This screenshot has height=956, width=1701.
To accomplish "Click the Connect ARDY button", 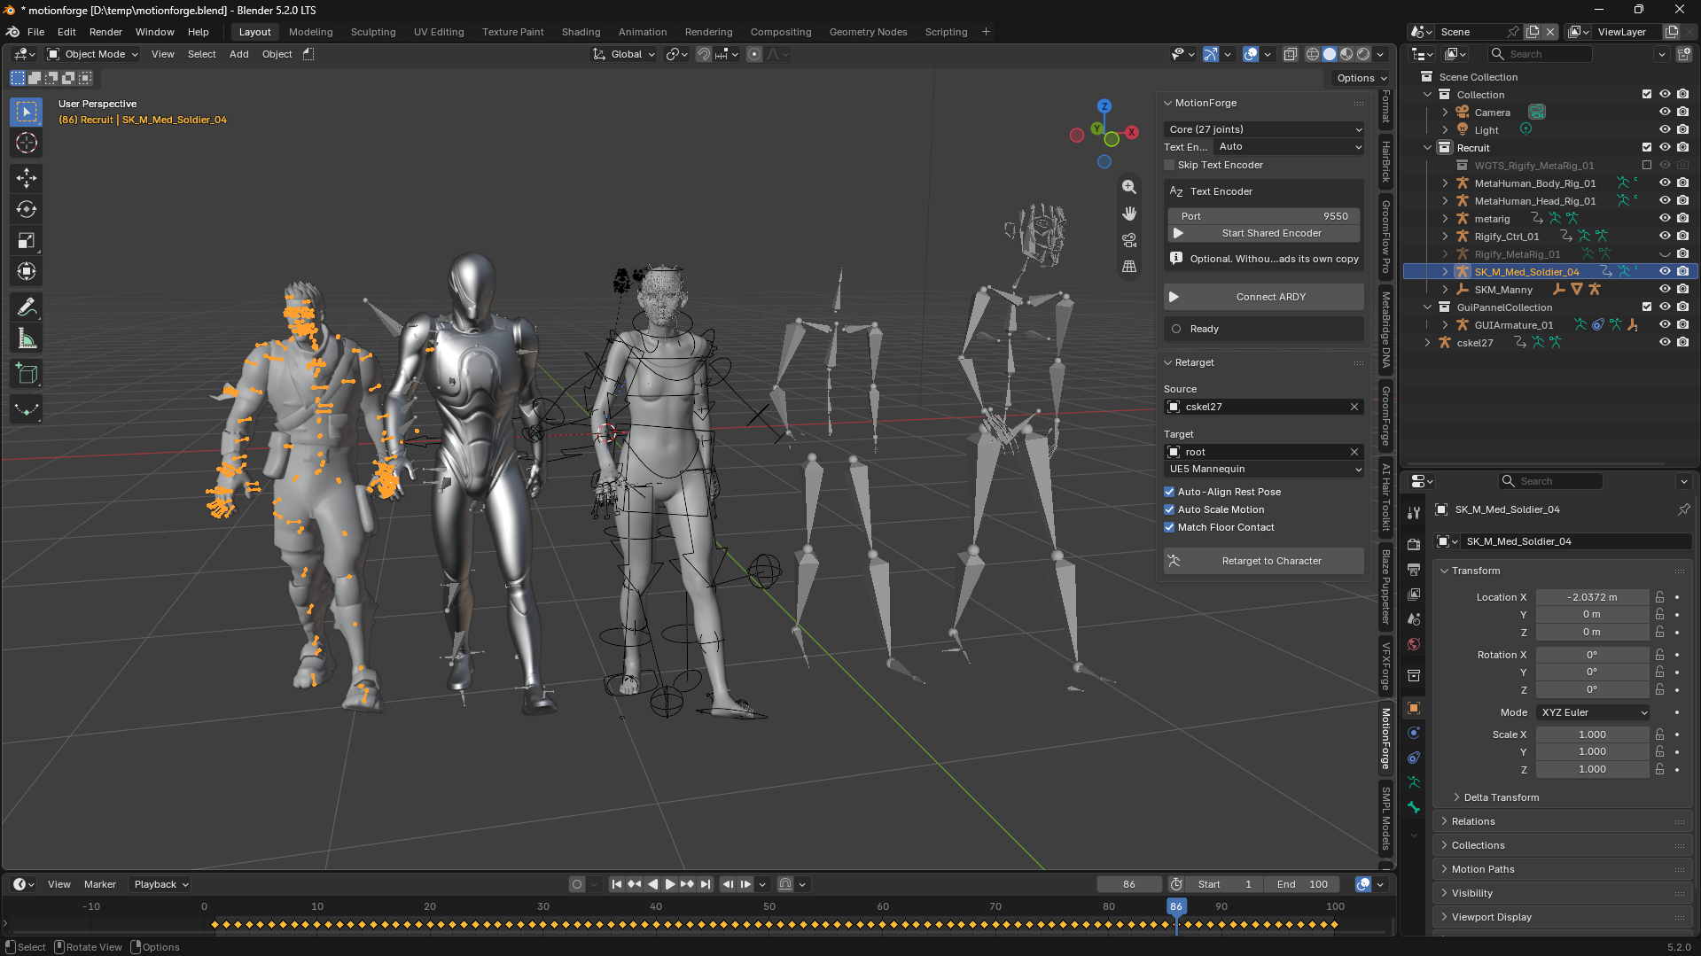I will pyautogui.click(x=1264, y=297).
